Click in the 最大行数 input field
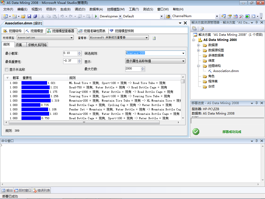The height and width of the screenshot is (199, 265). tap(133, 69)
